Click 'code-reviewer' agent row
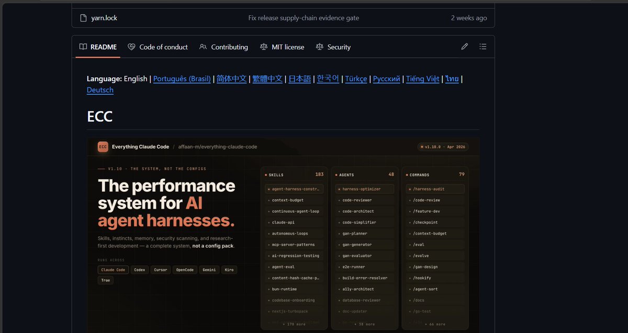 click(365, 200)
